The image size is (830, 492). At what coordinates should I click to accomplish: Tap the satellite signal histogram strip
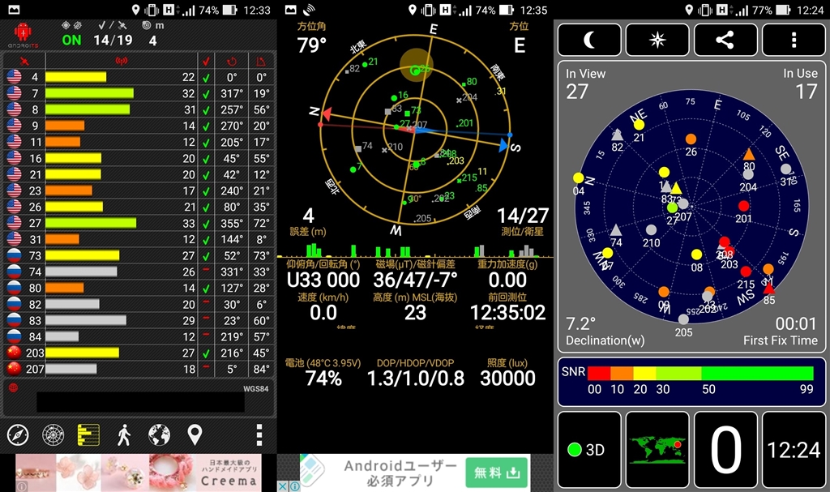pyautogui.click(x=416, y=250)
